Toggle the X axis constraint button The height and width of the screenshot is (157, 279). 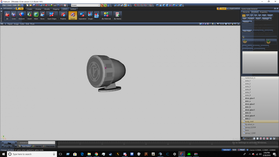[102, 5]
